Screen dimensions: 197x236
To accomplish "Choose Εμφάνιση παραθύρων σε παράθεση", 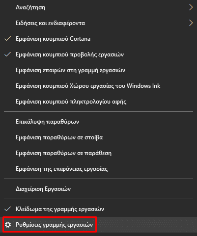I will tap(98, 153).
